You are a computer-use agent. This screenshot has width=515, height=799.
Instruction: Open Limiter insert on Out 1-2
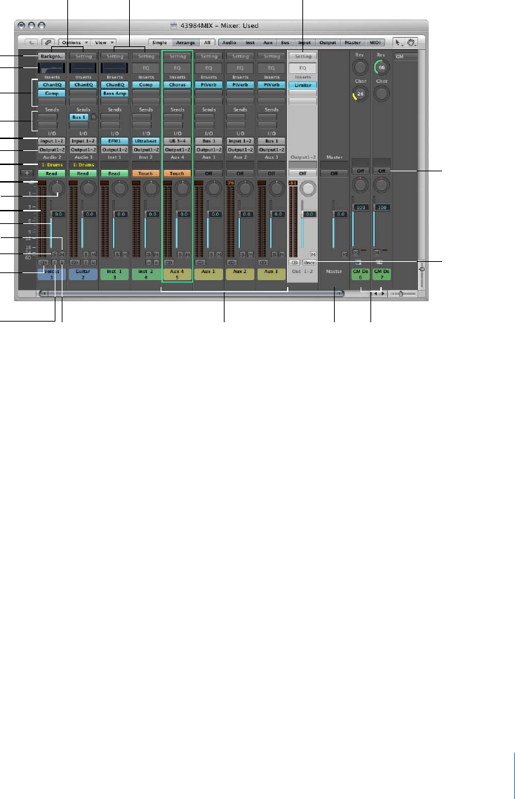click(302, 85)
